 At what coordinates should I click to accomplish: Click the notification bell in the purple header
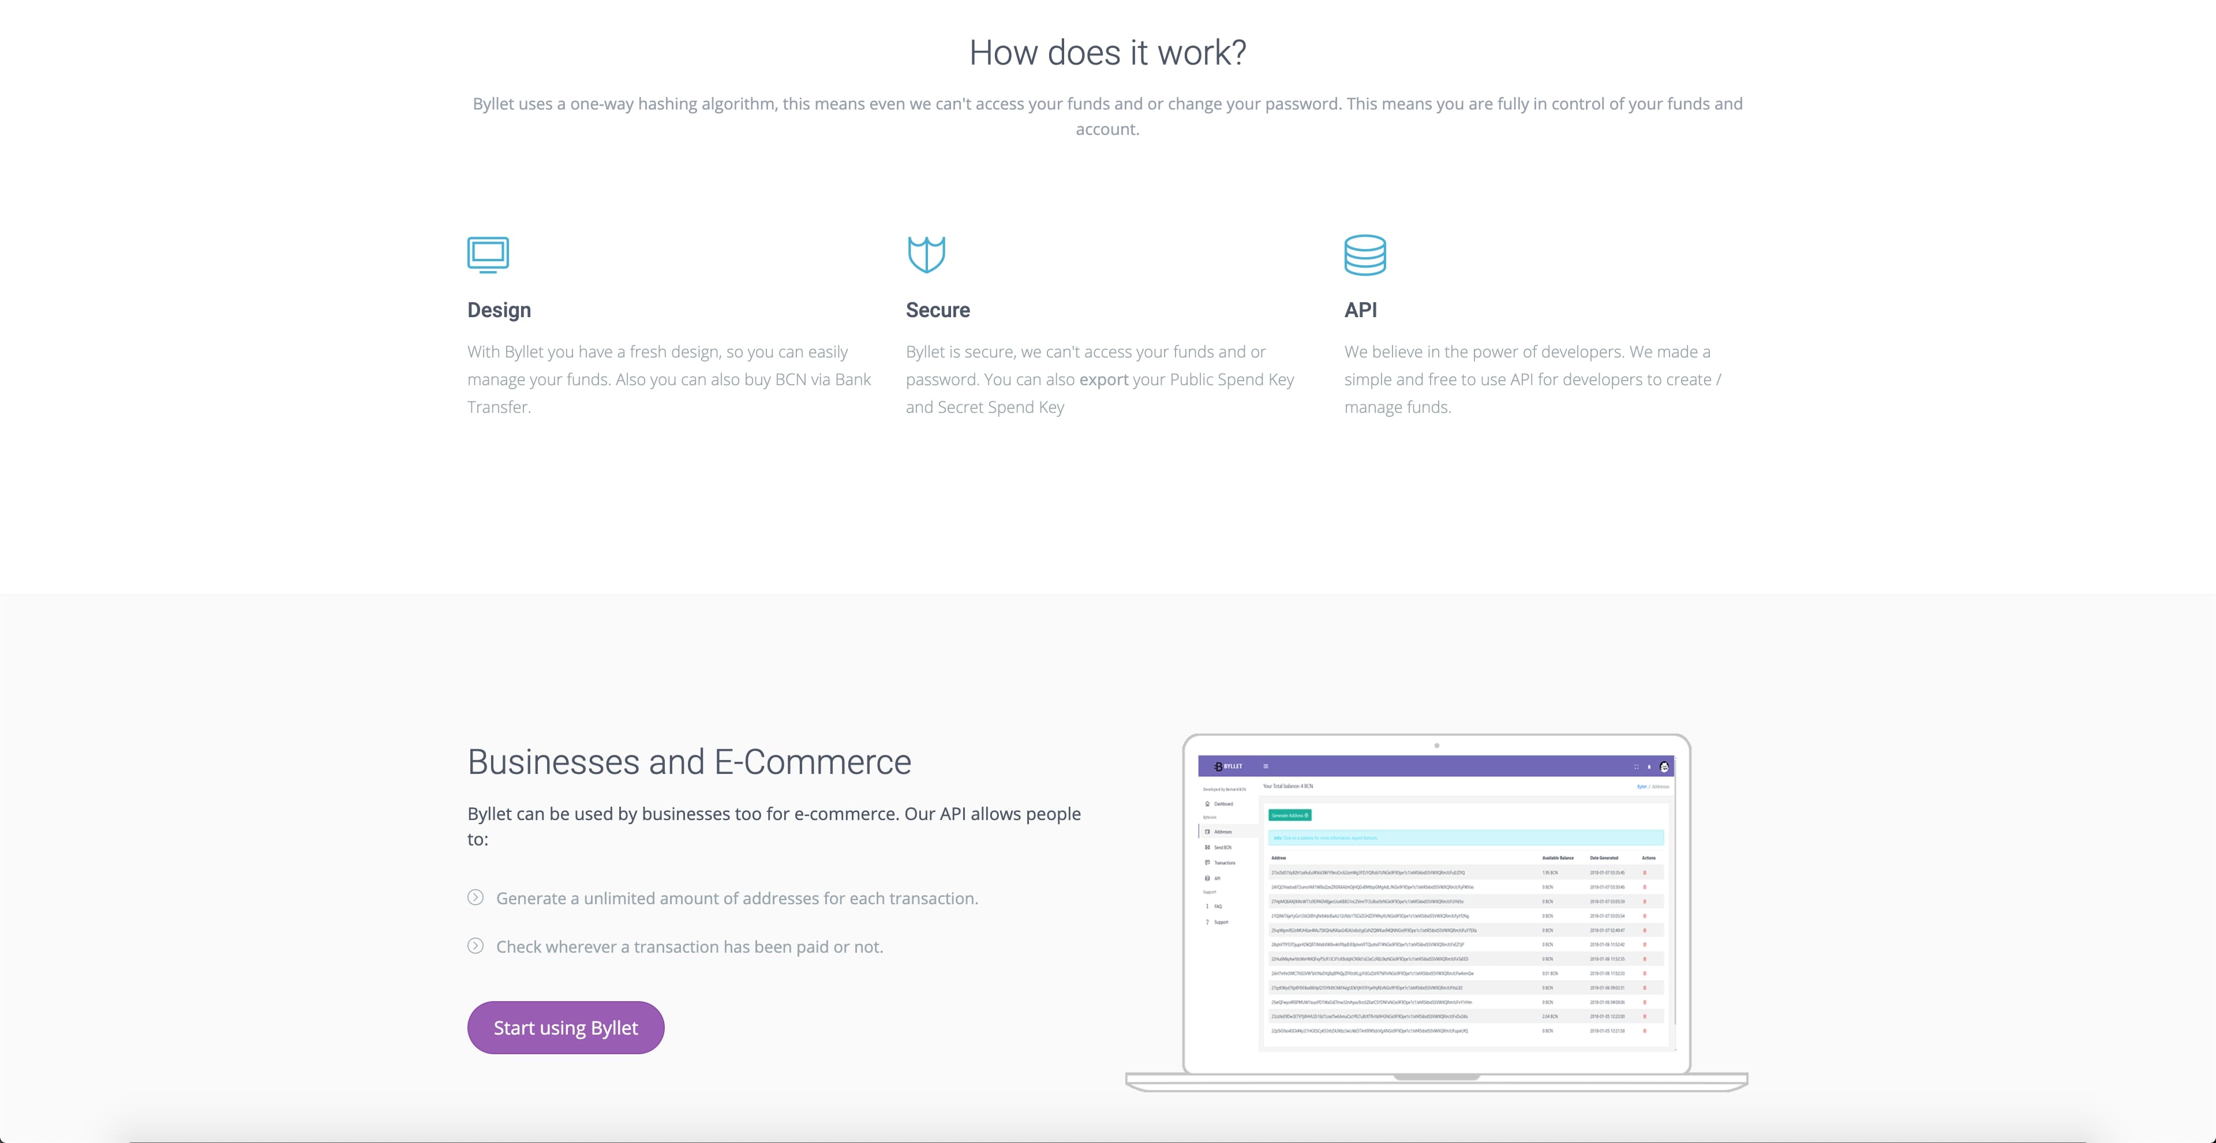tap(1648, 768)
